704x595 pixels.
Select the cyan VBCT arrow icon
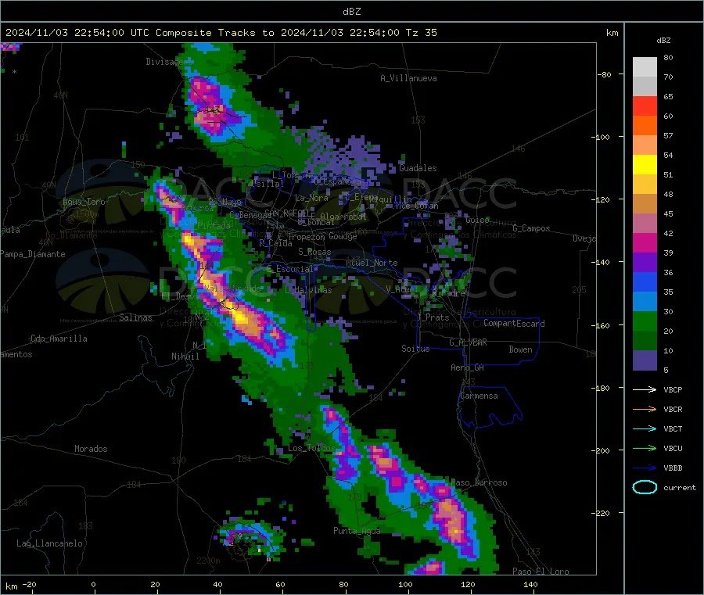point(645,428)
